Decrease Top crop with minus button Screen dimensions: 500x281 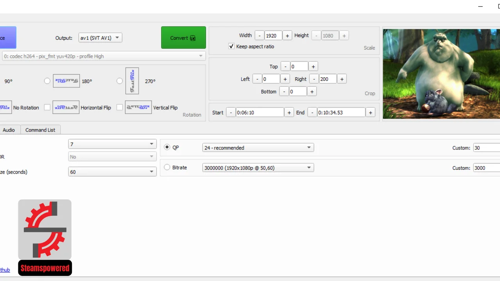point(285,66)
